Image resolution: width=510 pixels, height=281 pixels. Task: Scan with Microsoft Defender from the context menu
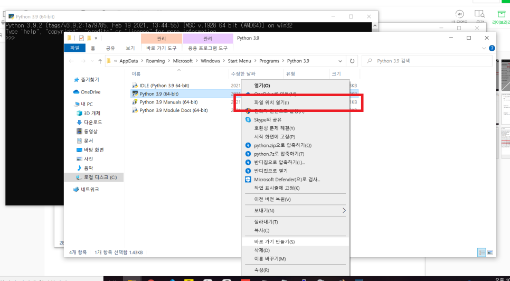(x=296, y=180)
